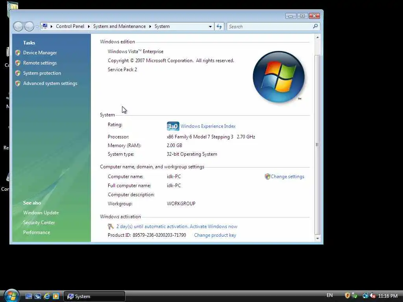Expand arrow after Control Panel breadcrumb
403x302 pixels.
[89, 26]
